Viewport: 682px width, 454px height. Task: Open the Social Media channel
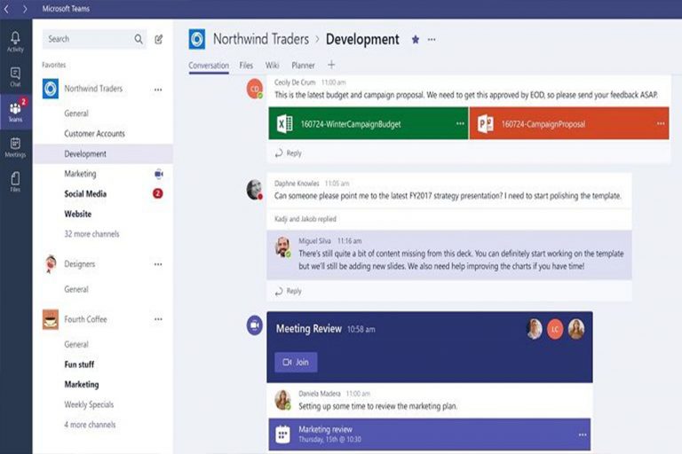pyautogui.click(x=85, y=194)
